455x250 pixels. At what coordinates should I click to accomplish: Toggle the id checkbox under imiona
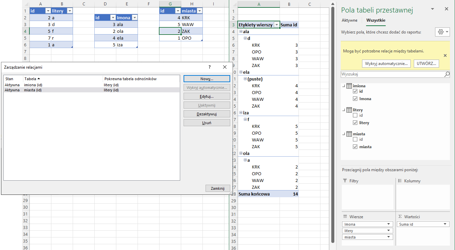355,92
